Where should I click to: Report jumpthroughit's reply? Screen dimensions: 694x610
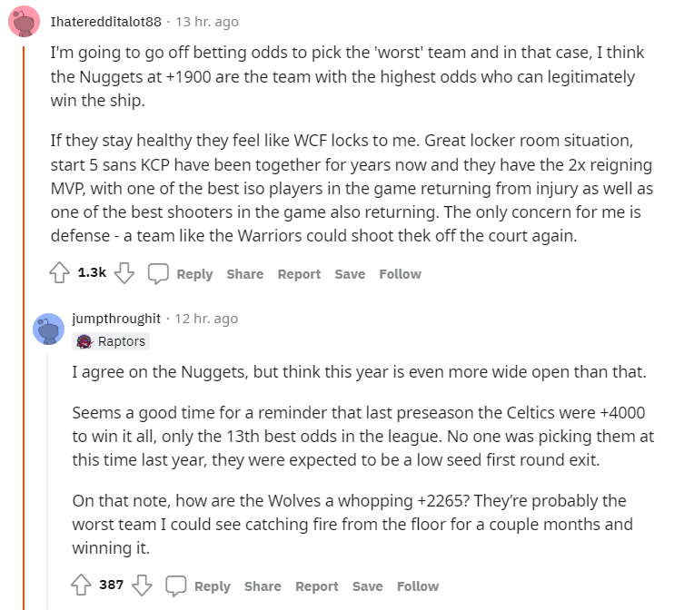pyautogui.click(x=317, y=586)
